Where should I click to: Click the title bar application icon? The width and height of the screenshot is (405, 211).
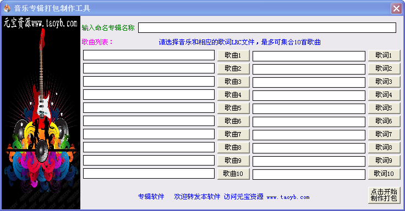pyautogui.click(x=7, y=8)
